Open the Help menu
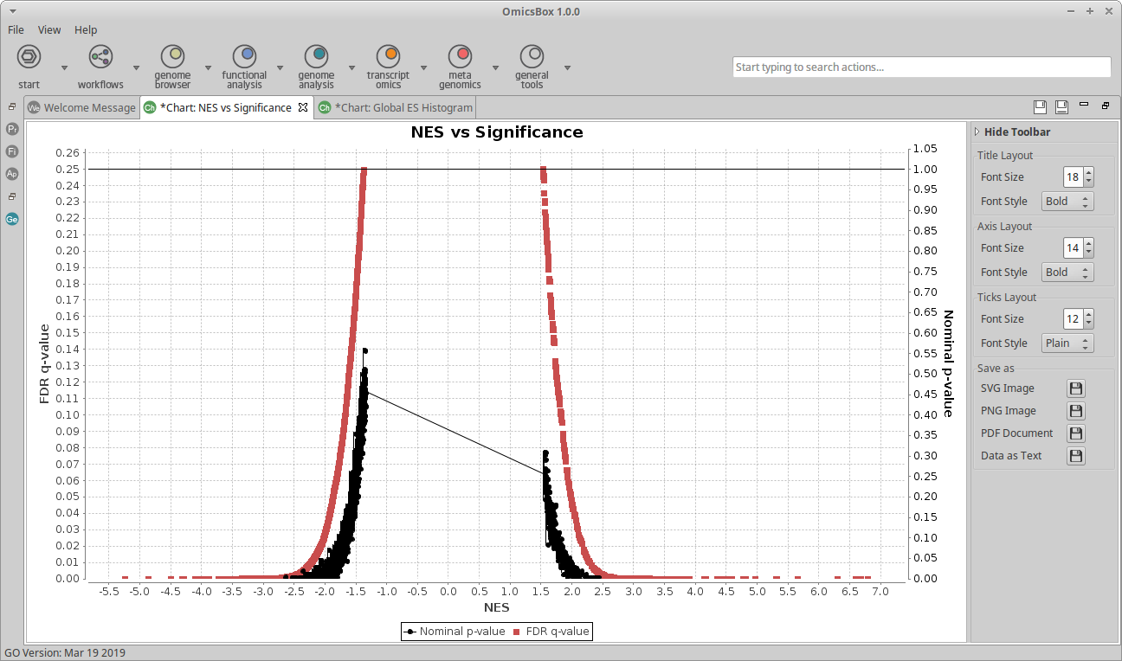 (86, 29)
